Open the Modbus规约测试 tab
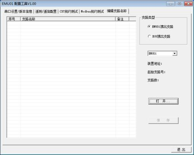 93,12
